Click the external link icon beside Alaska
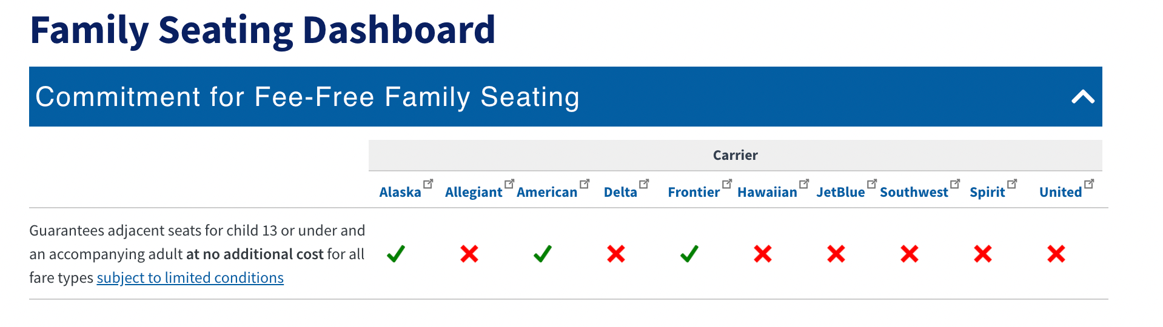The image size is (1163, 327). click(x=428, y=183)
